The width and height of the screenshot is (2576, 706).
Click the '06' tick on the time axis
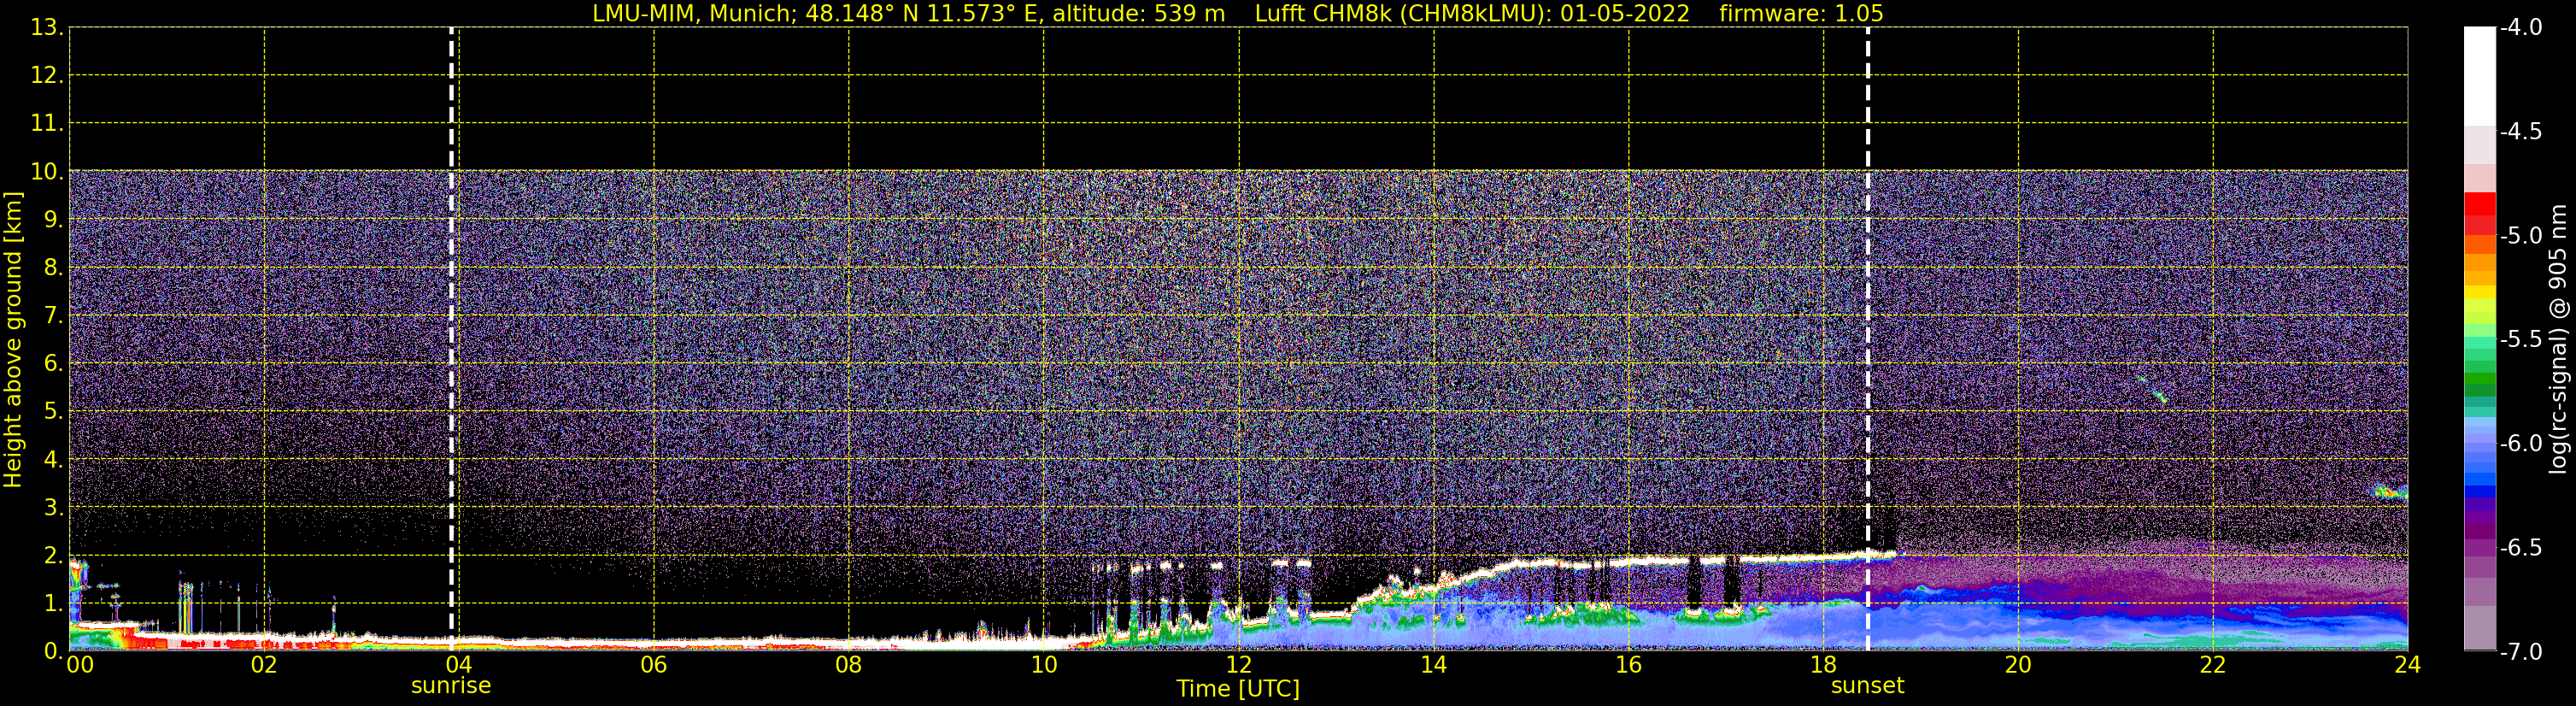tap(653, 665)
